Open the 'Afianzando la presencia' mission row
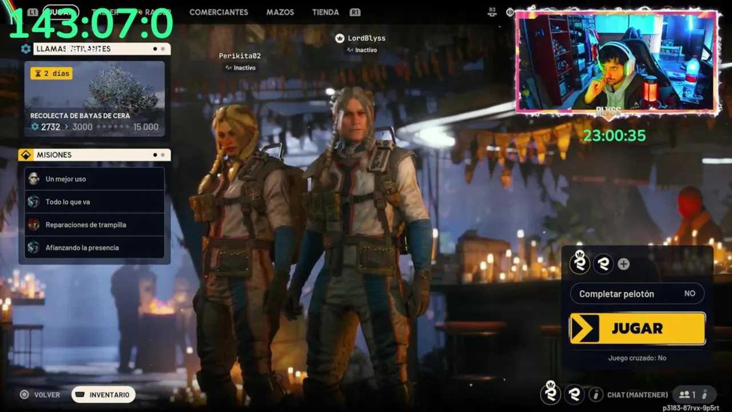The width and height of the screenshot is (732, 412). click(94, 247)
